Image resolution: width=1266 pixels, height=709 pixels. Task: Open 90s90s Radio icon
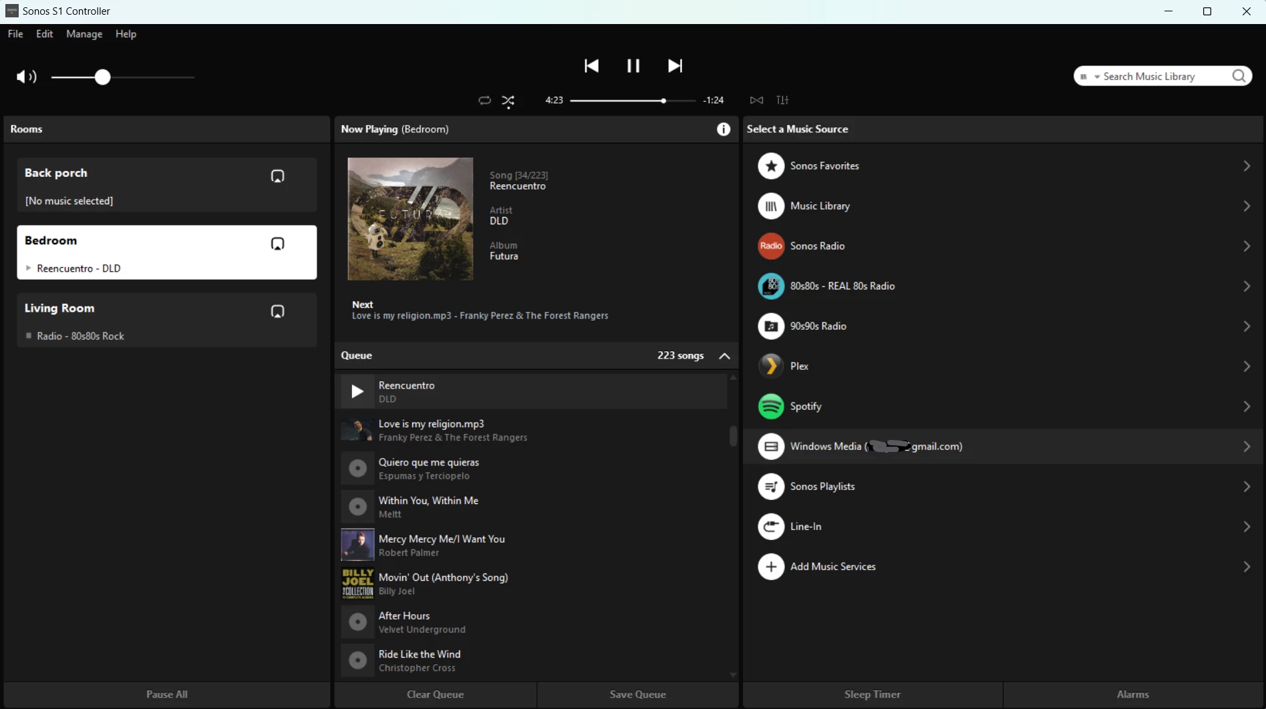771,326
